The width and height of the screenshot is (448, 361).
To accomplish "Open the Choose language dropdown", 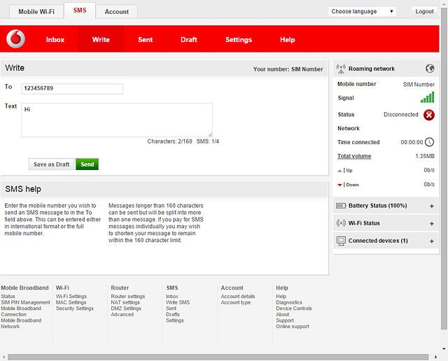I will tap(363, 11).
